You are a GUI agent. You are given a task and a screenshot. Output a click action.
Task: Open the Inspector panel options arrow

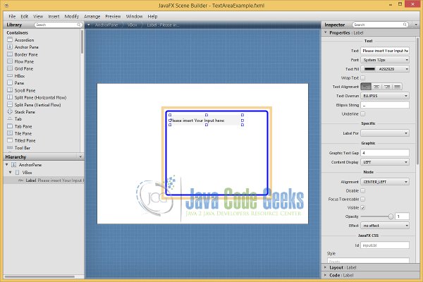click(x=416, y=25)
